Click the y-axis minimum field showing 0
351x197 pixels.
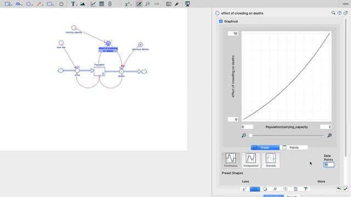(x=233, y=119)
